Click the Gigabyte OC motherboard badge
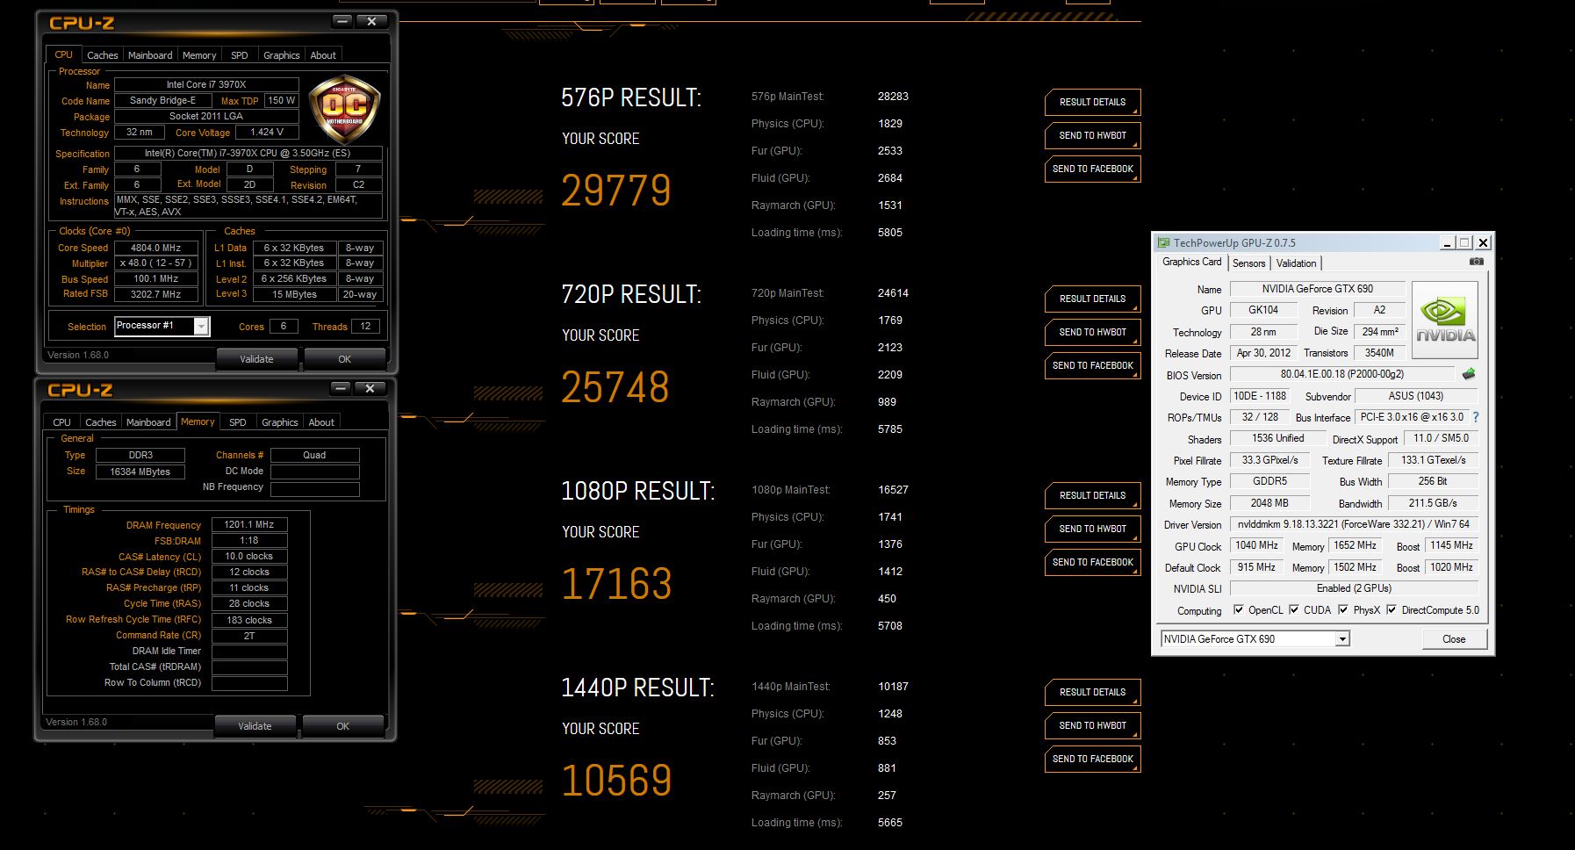Screen dimensions: 1575x850 344,111
